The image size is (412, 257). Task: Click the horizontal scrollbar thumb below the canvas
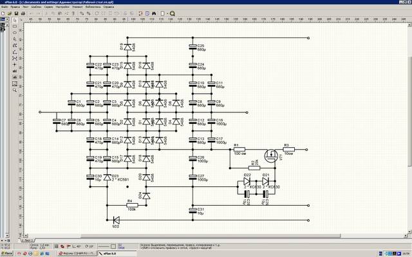pyautogui.click(x=211, y=236)
